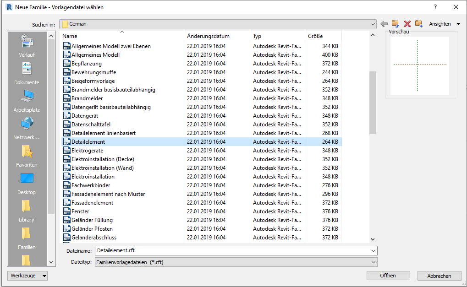Click the Öffnen button
This screenshot has height=287, width=467.
tap(388, 276)
